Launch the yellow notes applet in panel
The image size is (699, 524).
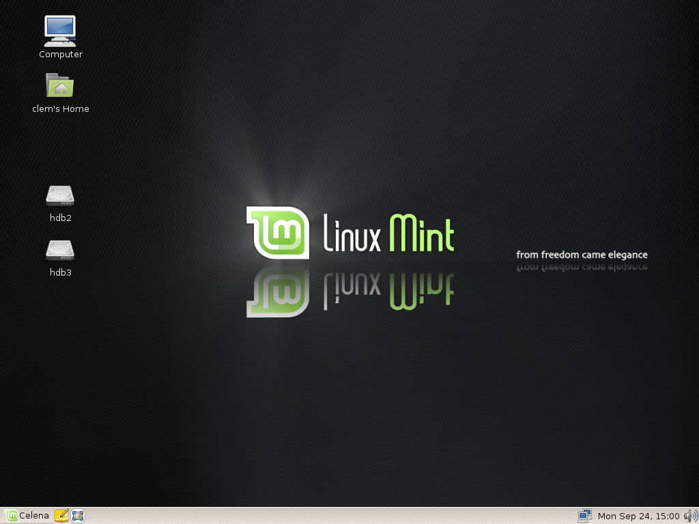point(61,516)
